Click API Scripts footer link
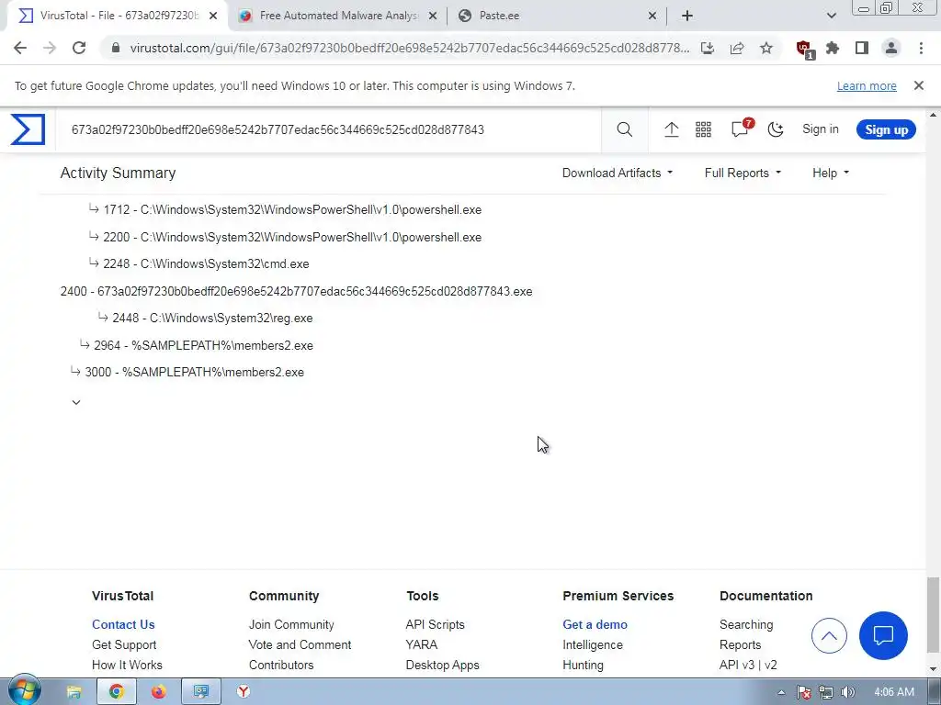This screenshot has height=705, width=941. click(x=435, y=624)
